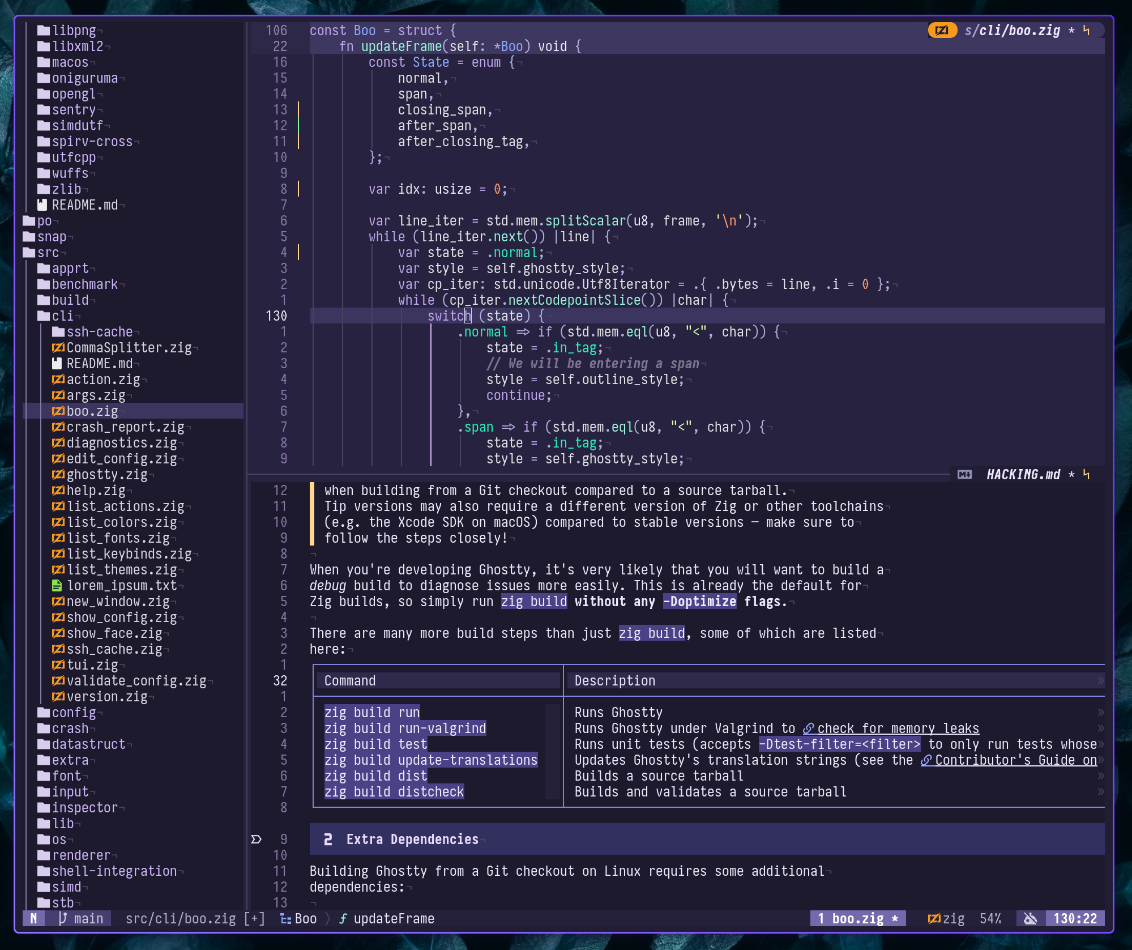Open tui.zig from the file tree
The height and width of the screenshot is (950, 1132).
click(x=92, y=665)
